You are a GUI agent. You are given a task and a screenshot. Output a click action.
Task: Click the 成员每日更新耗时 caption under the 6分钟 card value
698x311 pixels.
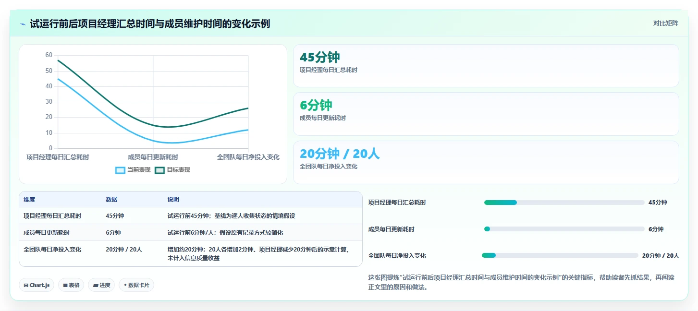pyautogui.click(x=323, y=118)
